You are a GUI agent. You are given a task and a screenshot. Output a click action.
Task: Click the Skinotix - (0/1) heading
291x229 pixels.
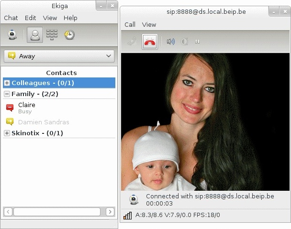(x=37, y=133)
